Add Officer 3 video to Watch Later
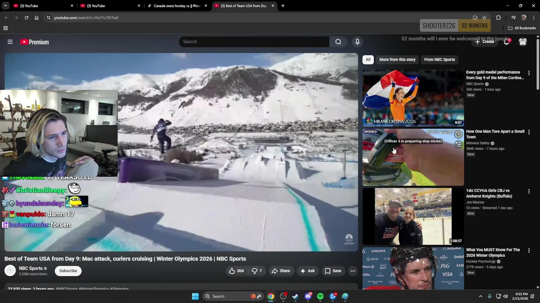Viewport: 540px width, 303px height. point(458,135)
